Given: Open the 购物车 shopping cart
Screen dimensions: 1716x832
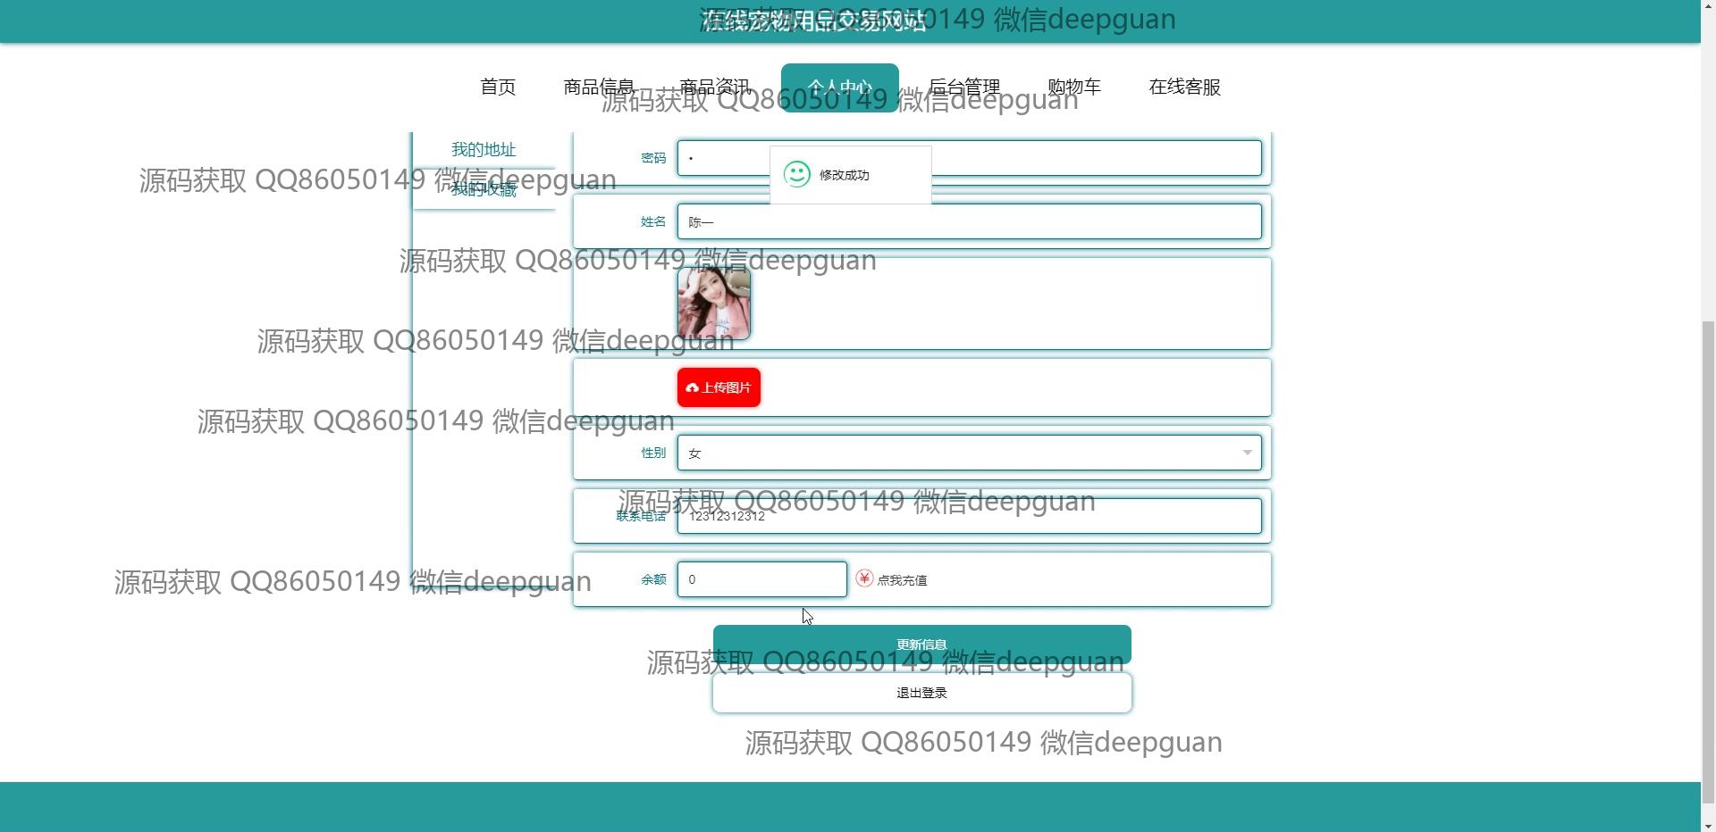Looking at the screenshot, I should coord(1073,87).
